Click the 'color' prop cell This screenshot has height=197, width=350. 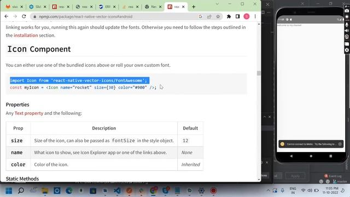(18, 165)
